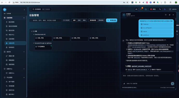Open 驱动实例 in the sidebar
Screen dimensions: 179x98
click(11, 31)
